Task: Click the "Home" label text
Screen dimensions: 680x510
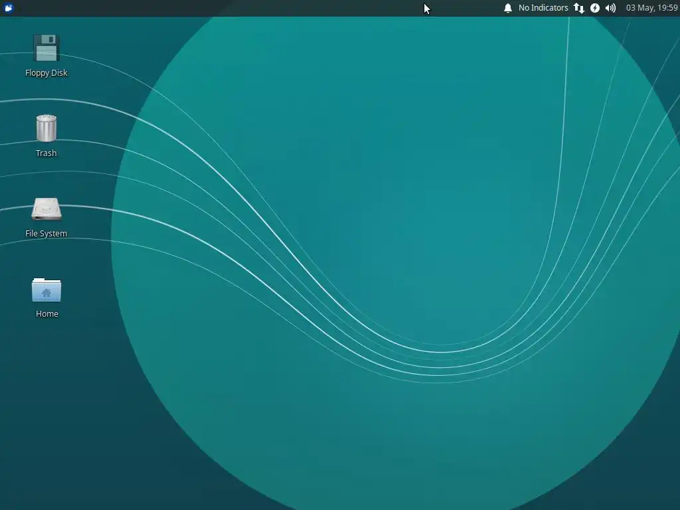Action: click(x=47, y=313)
